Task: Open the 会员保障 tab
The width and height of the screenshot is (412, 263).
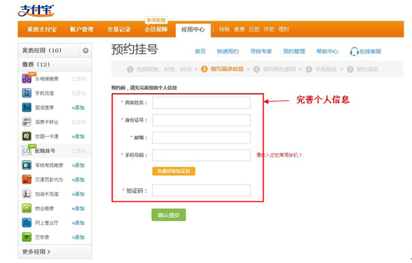Action: click(x=156, y=30)
